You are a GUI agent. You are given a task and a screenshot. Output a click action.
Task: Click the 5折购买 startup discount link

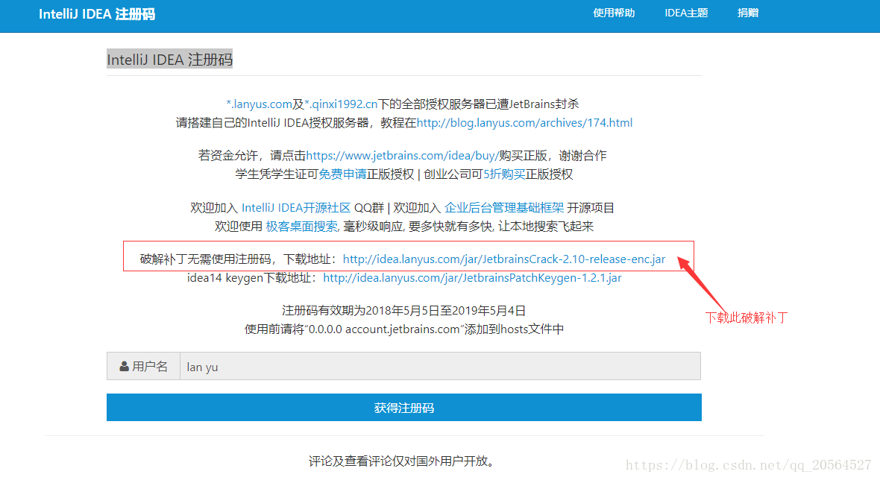click(x=504, y=174)
